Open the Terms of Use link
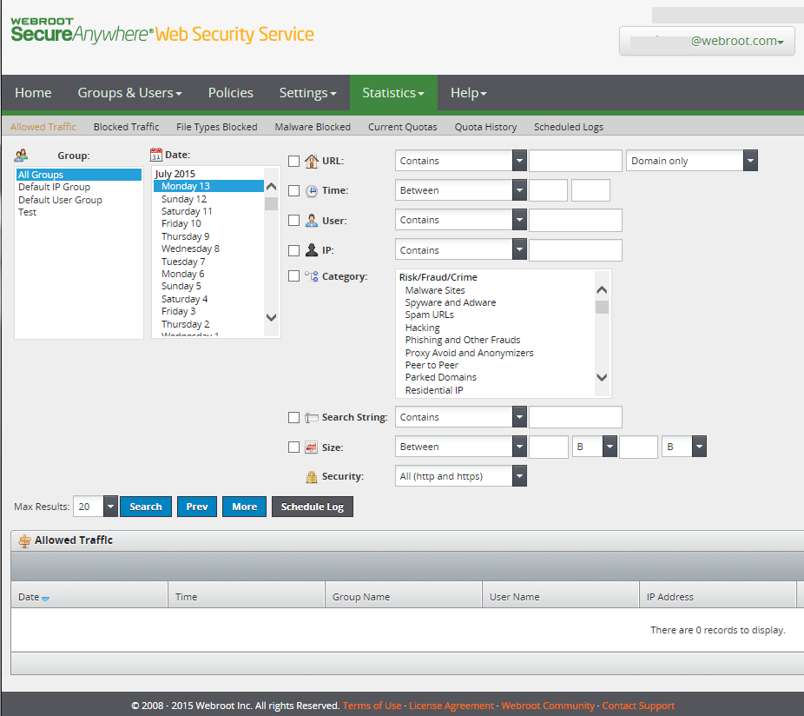The width and height of the screenshot is (804, 716). pyautogui.click(x=372, y=706)
